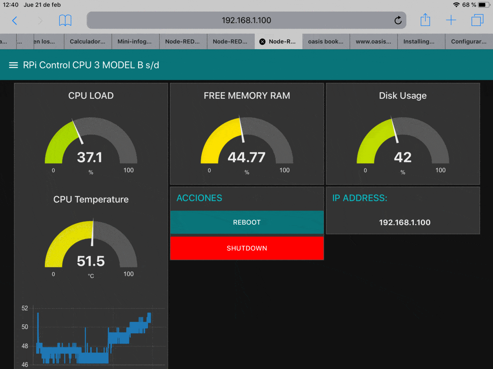Switch to the Mini-infog tab
The width and height of the screenshot is (493, 369).
click(135, 41)
